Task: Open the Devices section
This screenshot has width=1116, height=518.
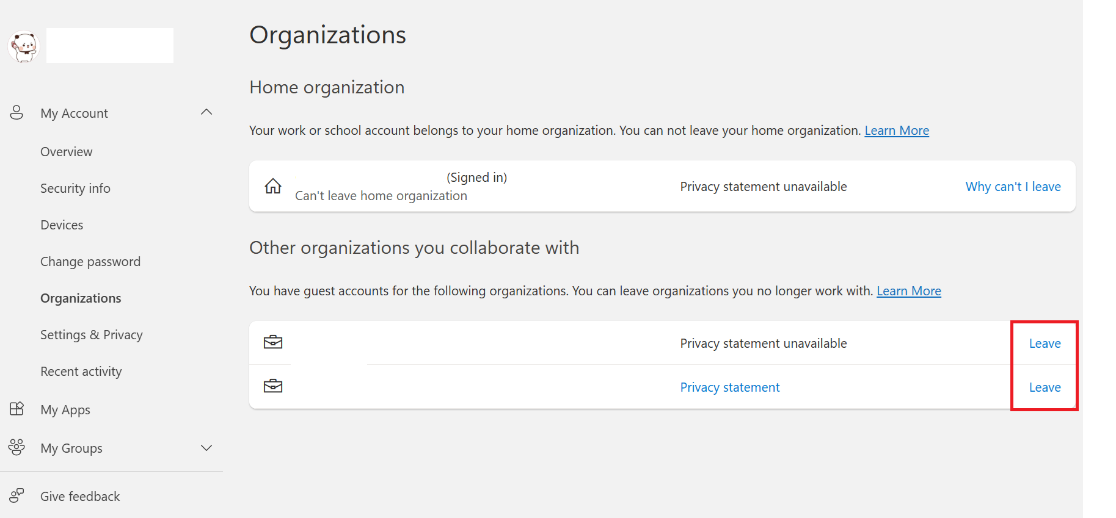Action: (x=62, y=225)
